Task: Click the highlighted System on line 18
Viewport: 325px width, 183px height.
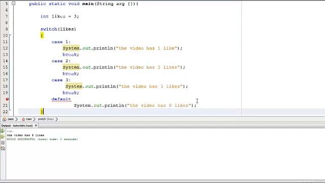Action: click(74, 86)
